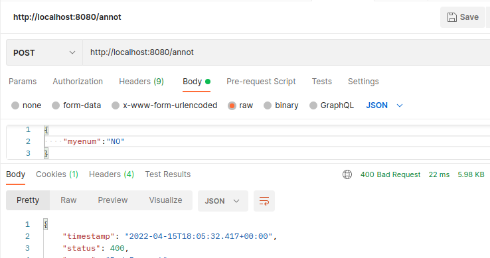
Task: Click the "status": 400 response line
Action: [96, 248]
